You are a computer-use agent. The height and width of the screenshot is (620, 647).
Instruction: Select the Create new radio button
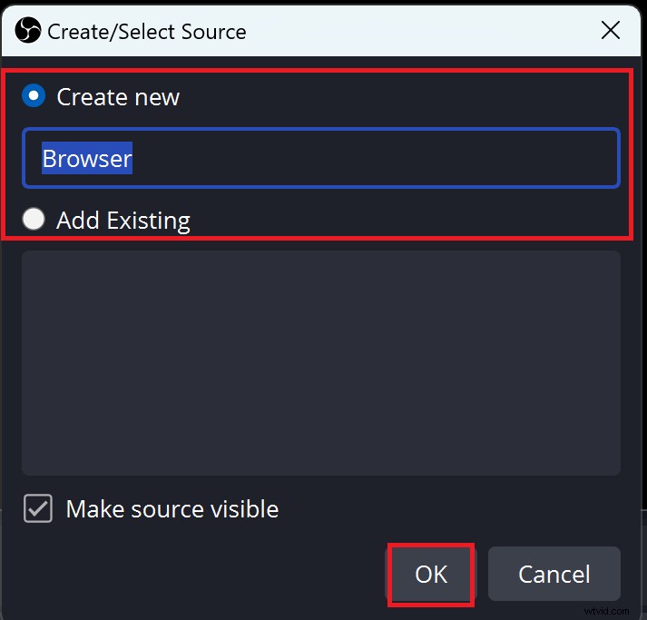coord(34,95)
